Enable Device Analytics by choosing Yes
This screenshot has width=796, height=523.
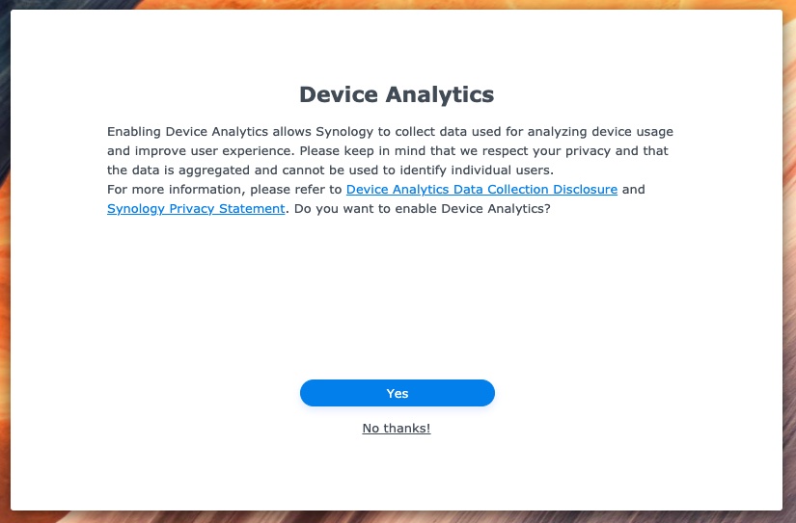[x=397, y=393]
